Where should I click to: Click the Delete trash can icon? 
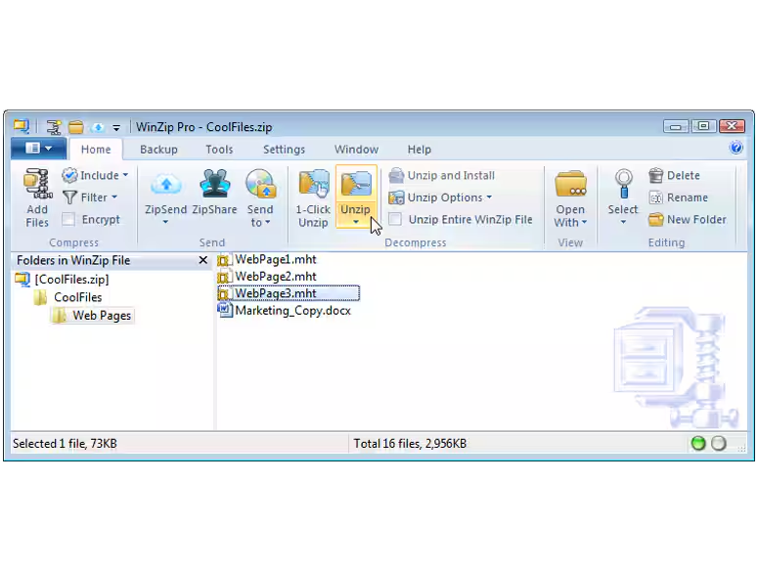point(655,175)
